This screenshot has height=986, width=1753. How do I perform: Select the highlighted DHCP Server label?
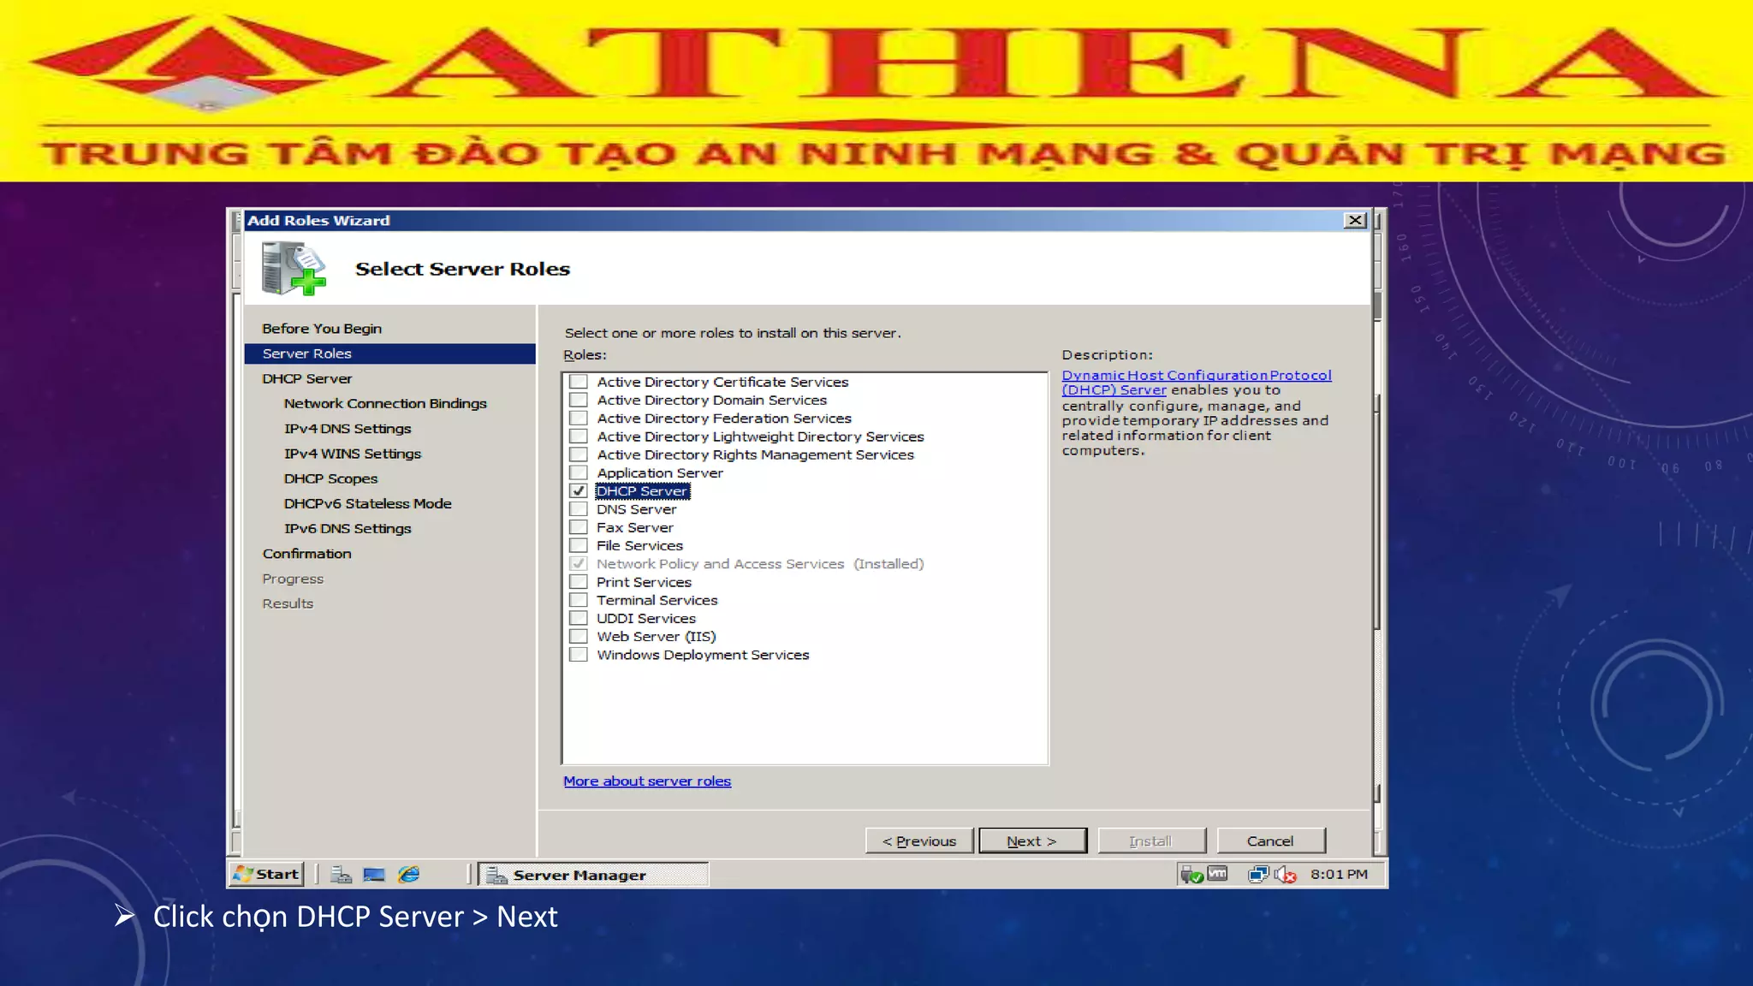coord(642,490)
